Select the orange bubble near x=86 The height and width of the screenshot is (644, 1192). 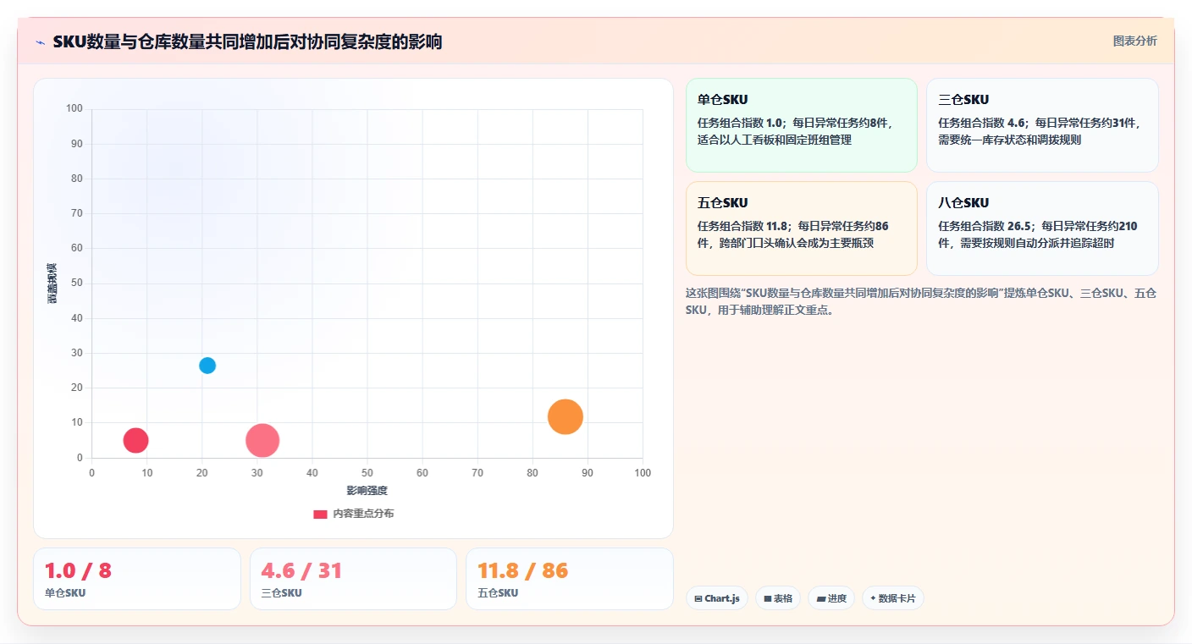[566, 416]
